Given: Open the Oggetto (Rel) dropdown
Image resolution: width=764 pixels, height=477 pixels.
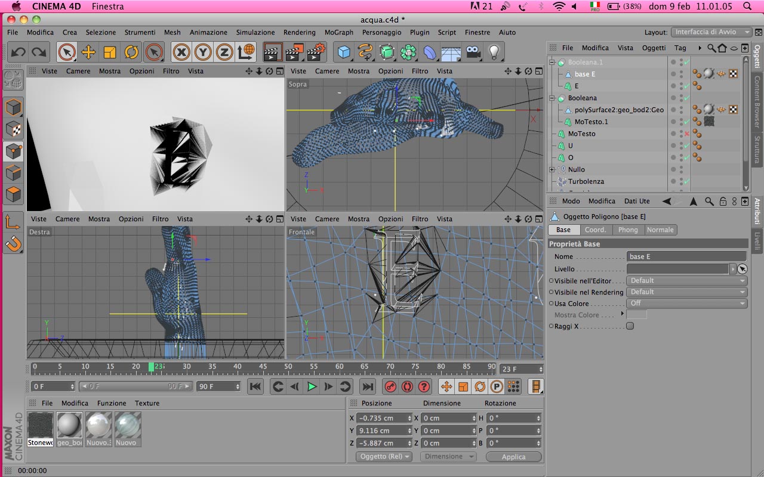Looking at the screenshot, I should click(385, 457).
